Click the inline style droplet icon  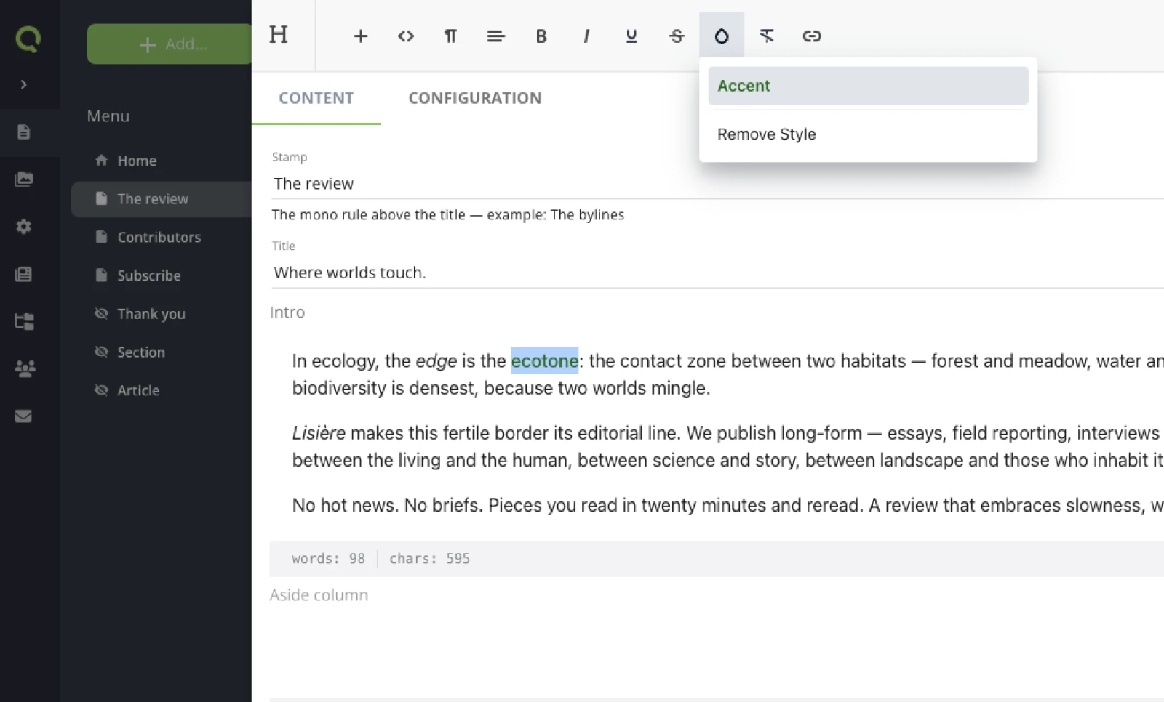722,36
